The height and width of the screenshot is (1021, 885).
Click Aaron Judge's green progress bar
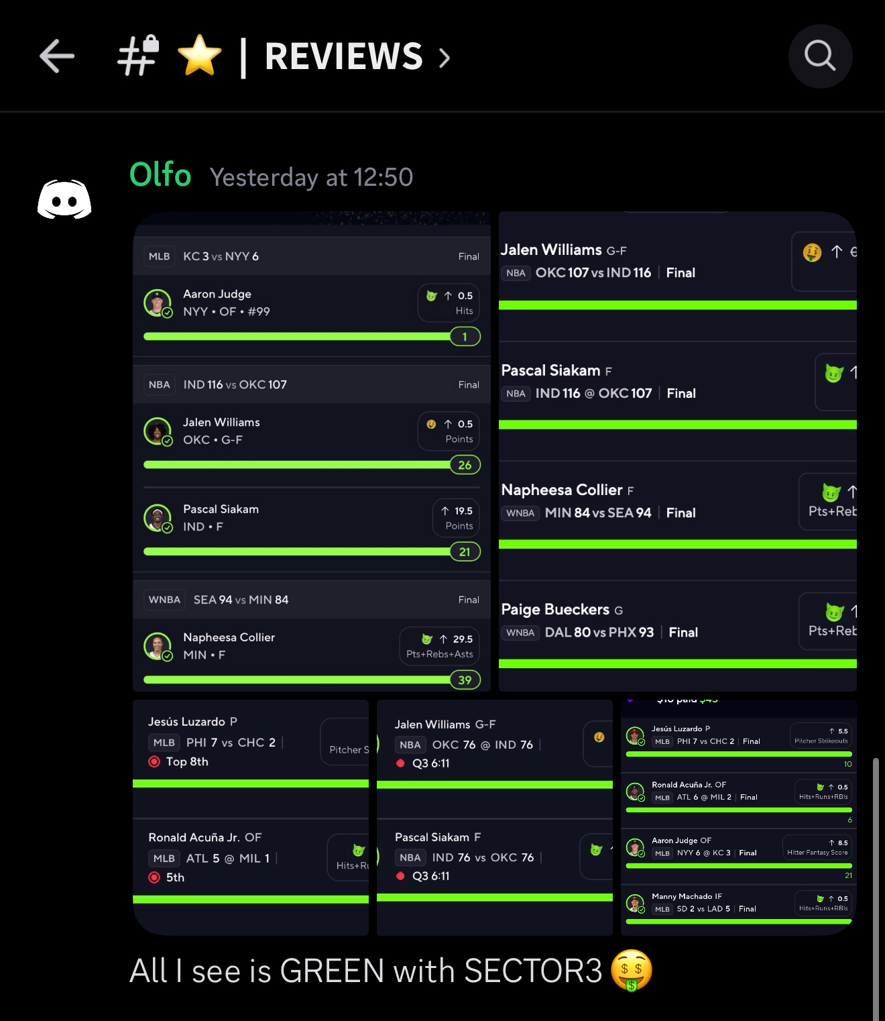(298, 337)
